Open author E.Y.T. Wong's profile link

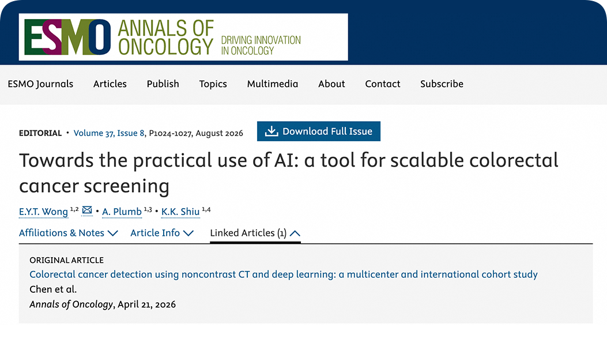click(x=43, y=212)
